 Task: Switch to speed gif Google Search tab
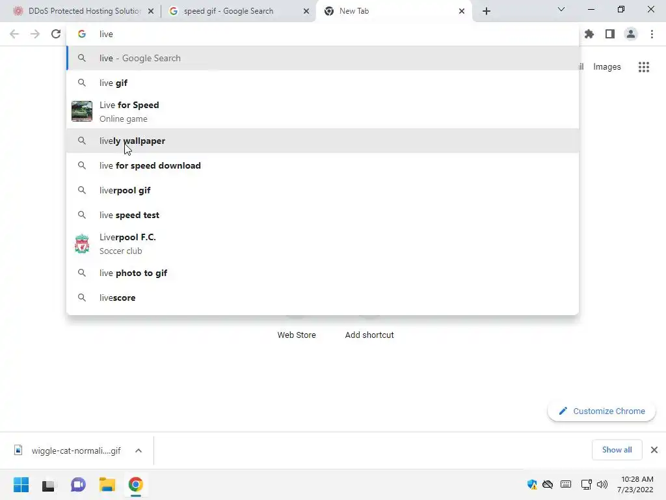pos(238,11)
